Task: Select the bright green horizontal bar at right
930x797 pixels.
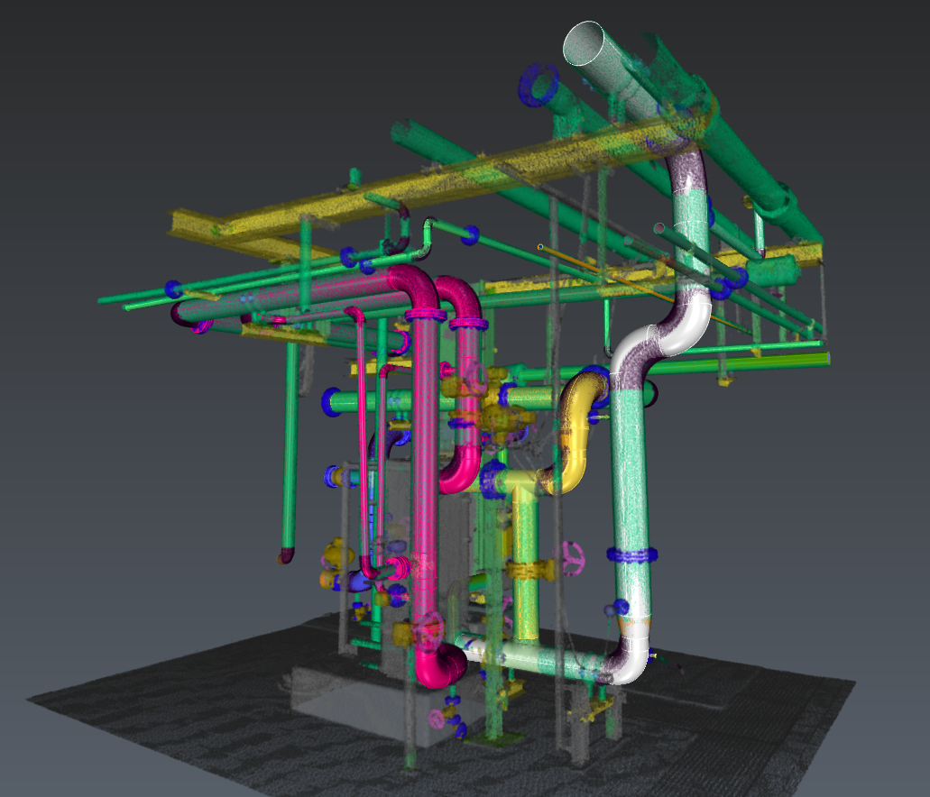Action: [x=776, y=360]
